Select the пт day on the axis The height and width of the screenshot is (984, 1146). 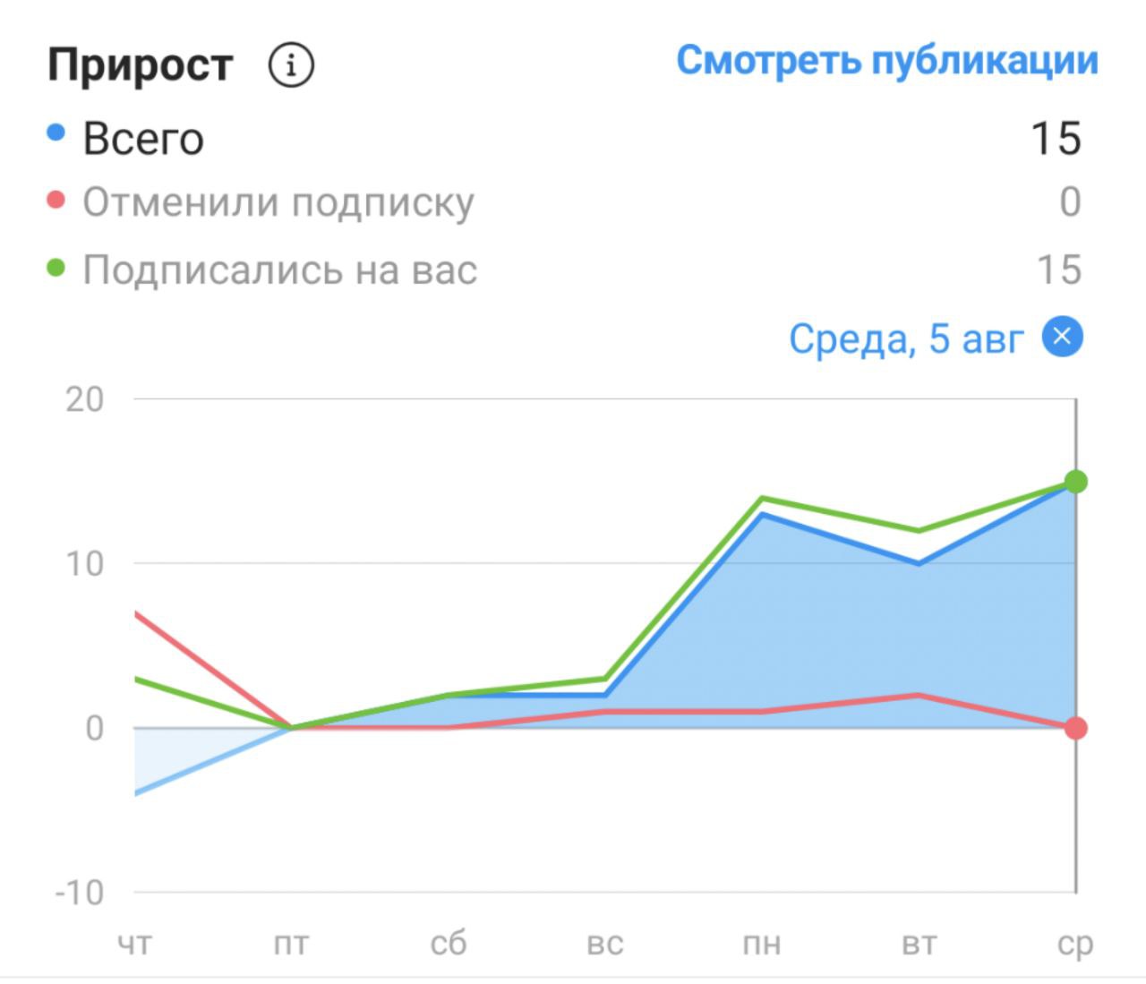tap(292, 943)
